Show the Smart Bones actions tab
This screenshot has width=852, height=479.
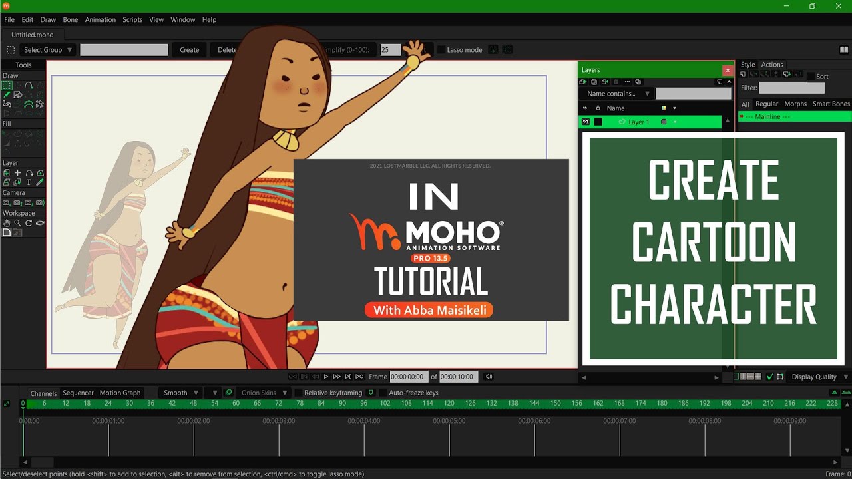click(x=831, y=104)
